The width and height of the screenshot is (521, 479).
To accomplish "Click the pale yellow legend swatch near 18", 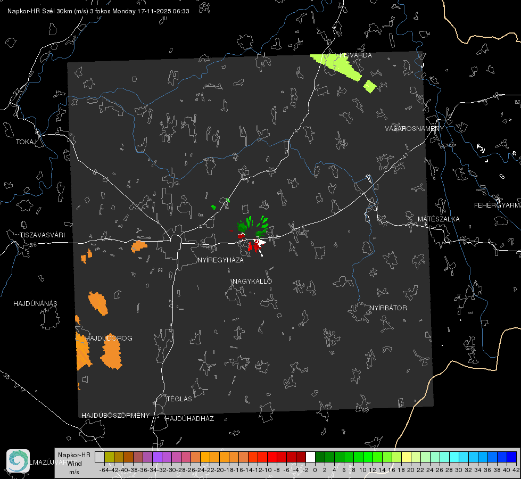I will [406, 457].
